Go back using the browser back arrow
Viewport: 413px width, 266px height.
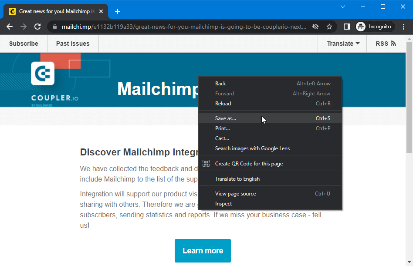coord(10,27)
